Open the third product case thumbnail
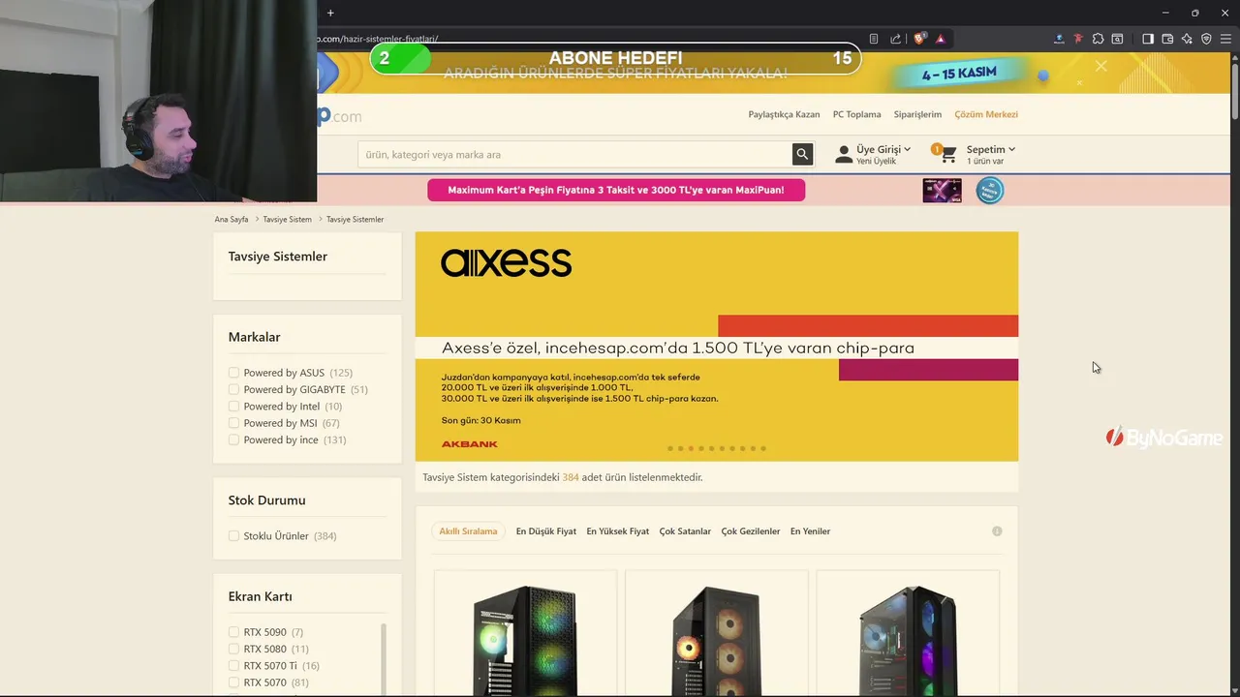This screenshot has height=697, width=1240. 908,639
